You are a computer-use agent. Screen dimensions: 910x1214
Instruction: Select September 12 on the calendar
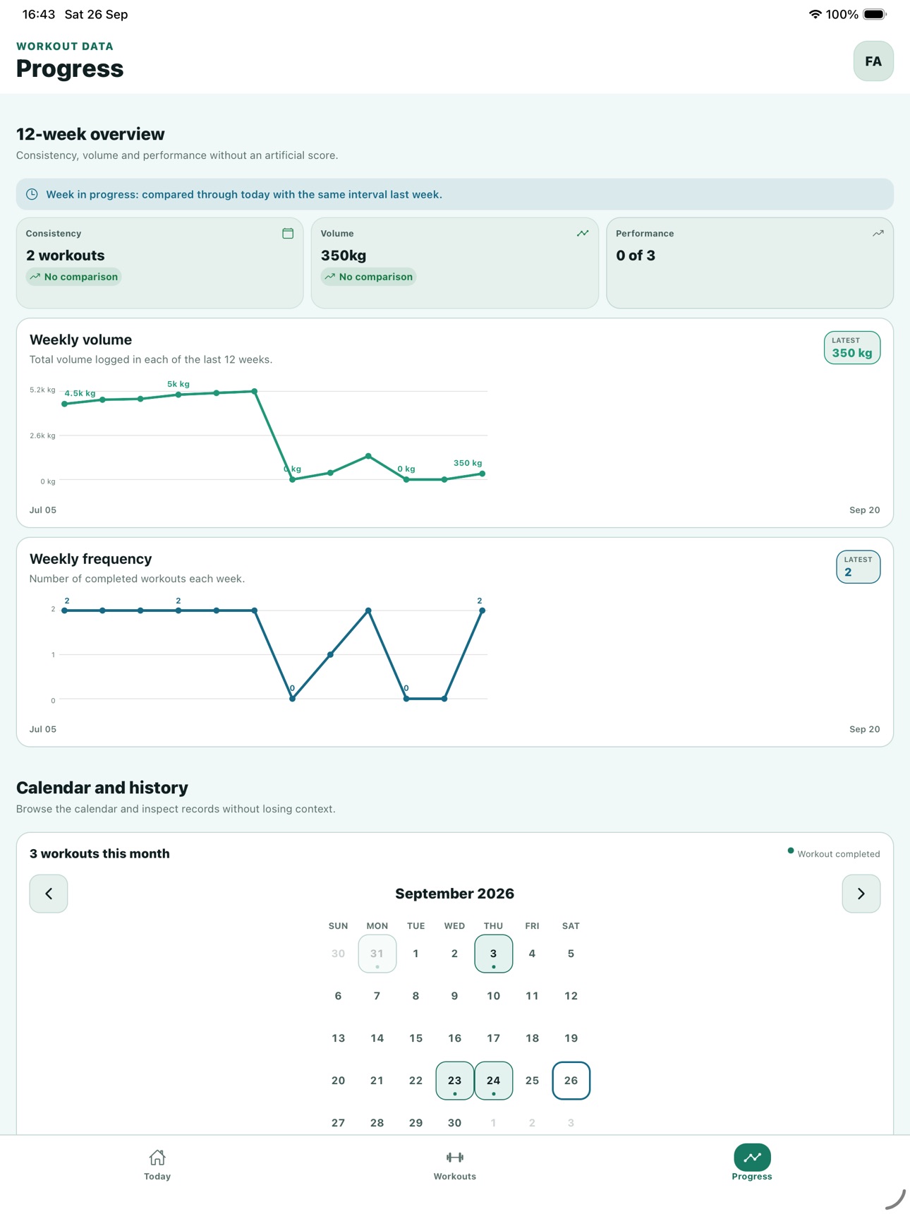point(571,996)
